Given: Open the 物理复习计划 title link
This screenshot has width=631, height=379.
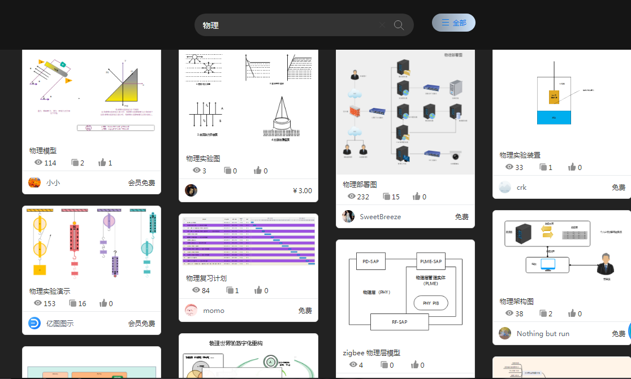Looking at the screenshot, I should 206,278.
